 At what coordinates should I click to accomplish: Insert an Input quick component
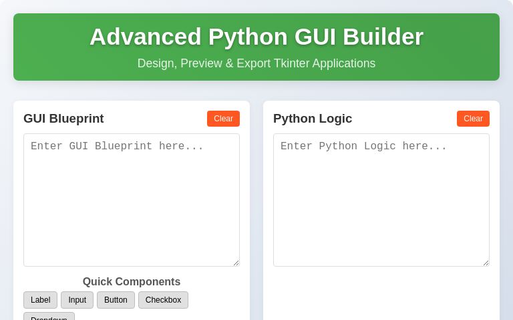(x=77, y=300)
